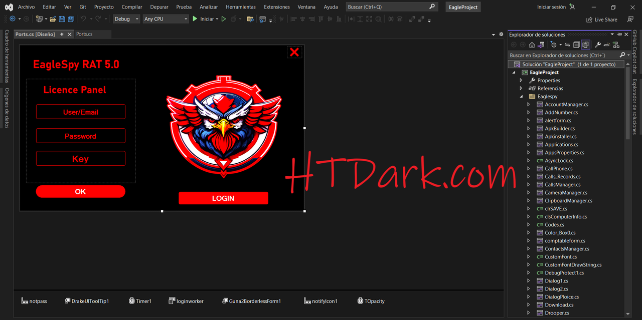Viewport: 642px width, 320px height.
Task: Switch to the Ports.cs code tab
Action: pyautogui.click(x=84, y=34)
